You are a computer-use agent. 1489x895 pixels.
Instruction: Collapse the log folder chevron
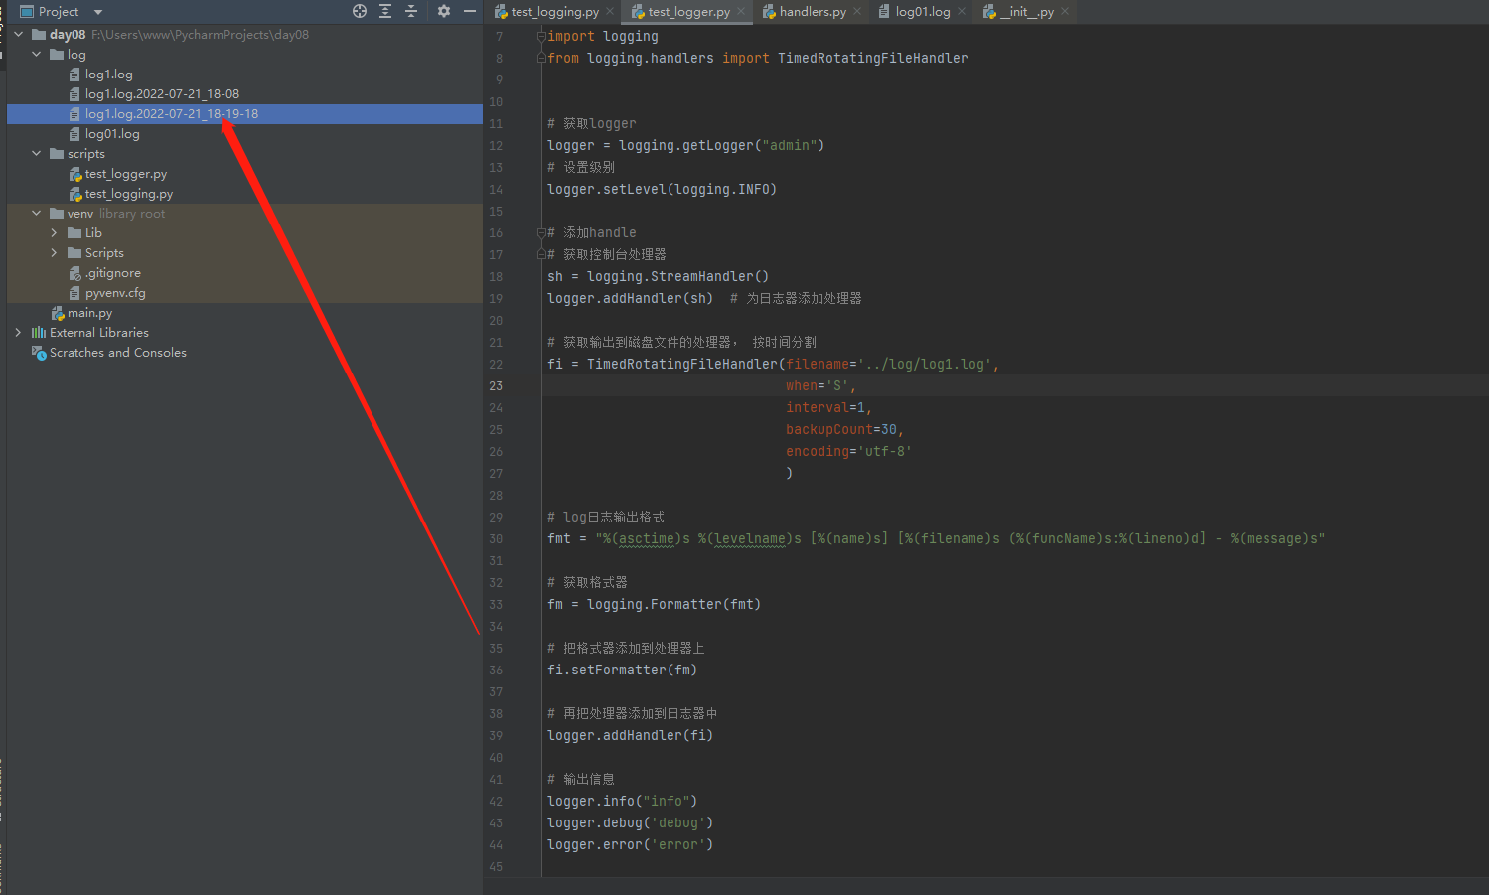36,55
